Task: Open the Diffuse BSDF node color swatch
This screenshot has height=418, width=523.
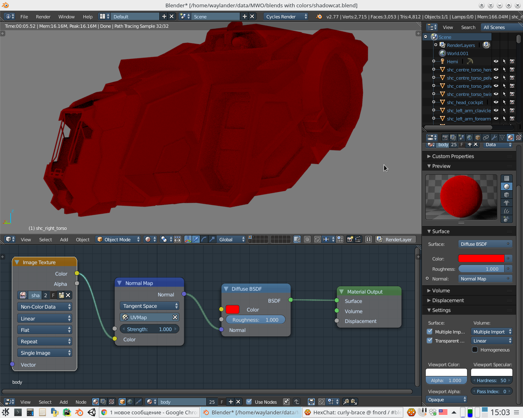Action: click(x=232, y=309)
